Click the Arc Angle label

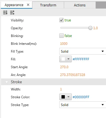[18, 75]
